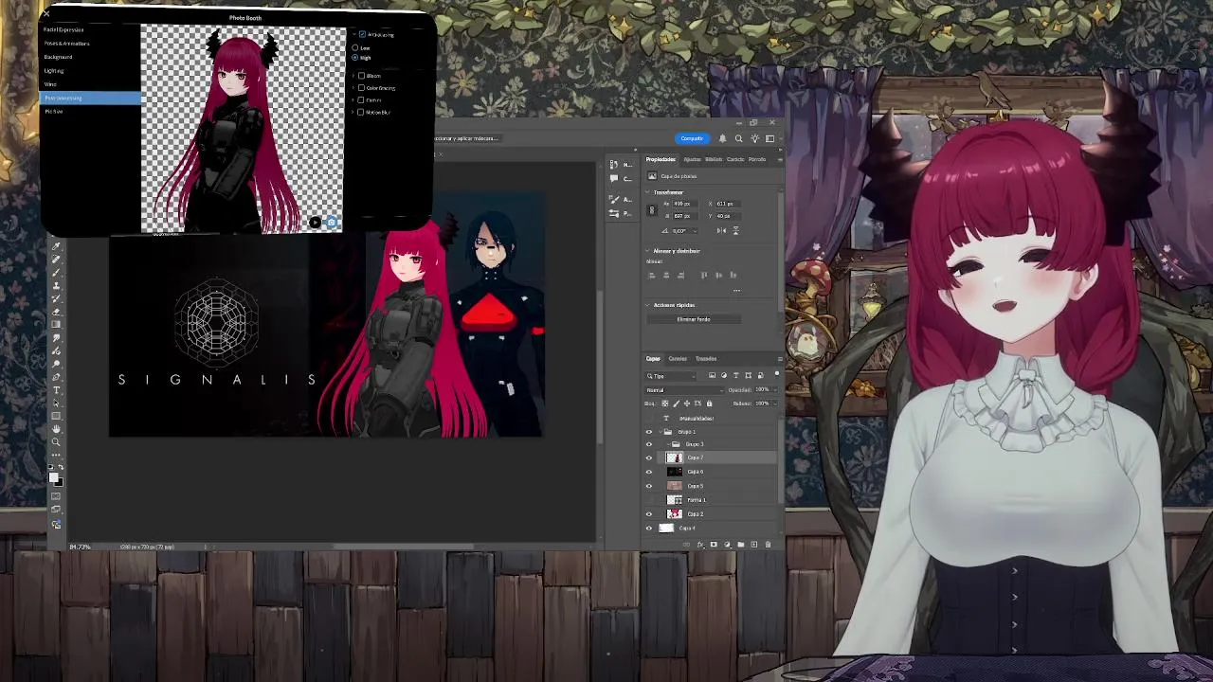Switch to the Trazados tab
1213x682 pixels.
[x=706, y=359]
